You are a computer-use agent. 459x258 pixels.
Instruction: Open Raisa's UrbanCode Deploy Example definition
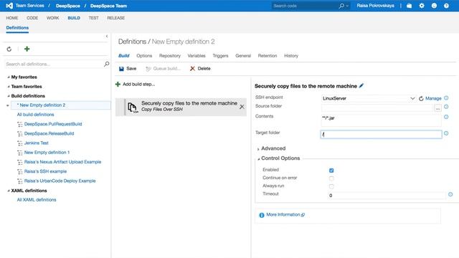(60, 181)
